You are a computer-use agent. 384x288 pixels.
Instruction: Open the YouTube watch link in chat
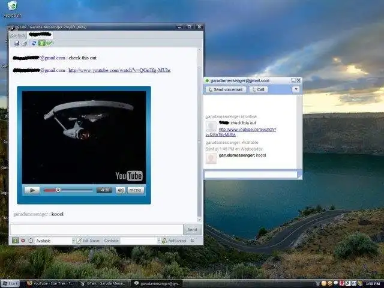click(x=119, y=71)
